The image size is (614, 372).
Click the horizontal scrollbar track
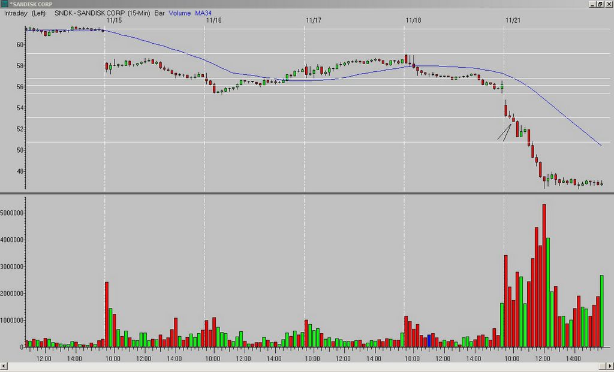(307, 366)
